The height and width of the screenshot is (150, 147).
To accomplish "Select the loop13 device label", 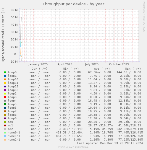I will point(13,90).
